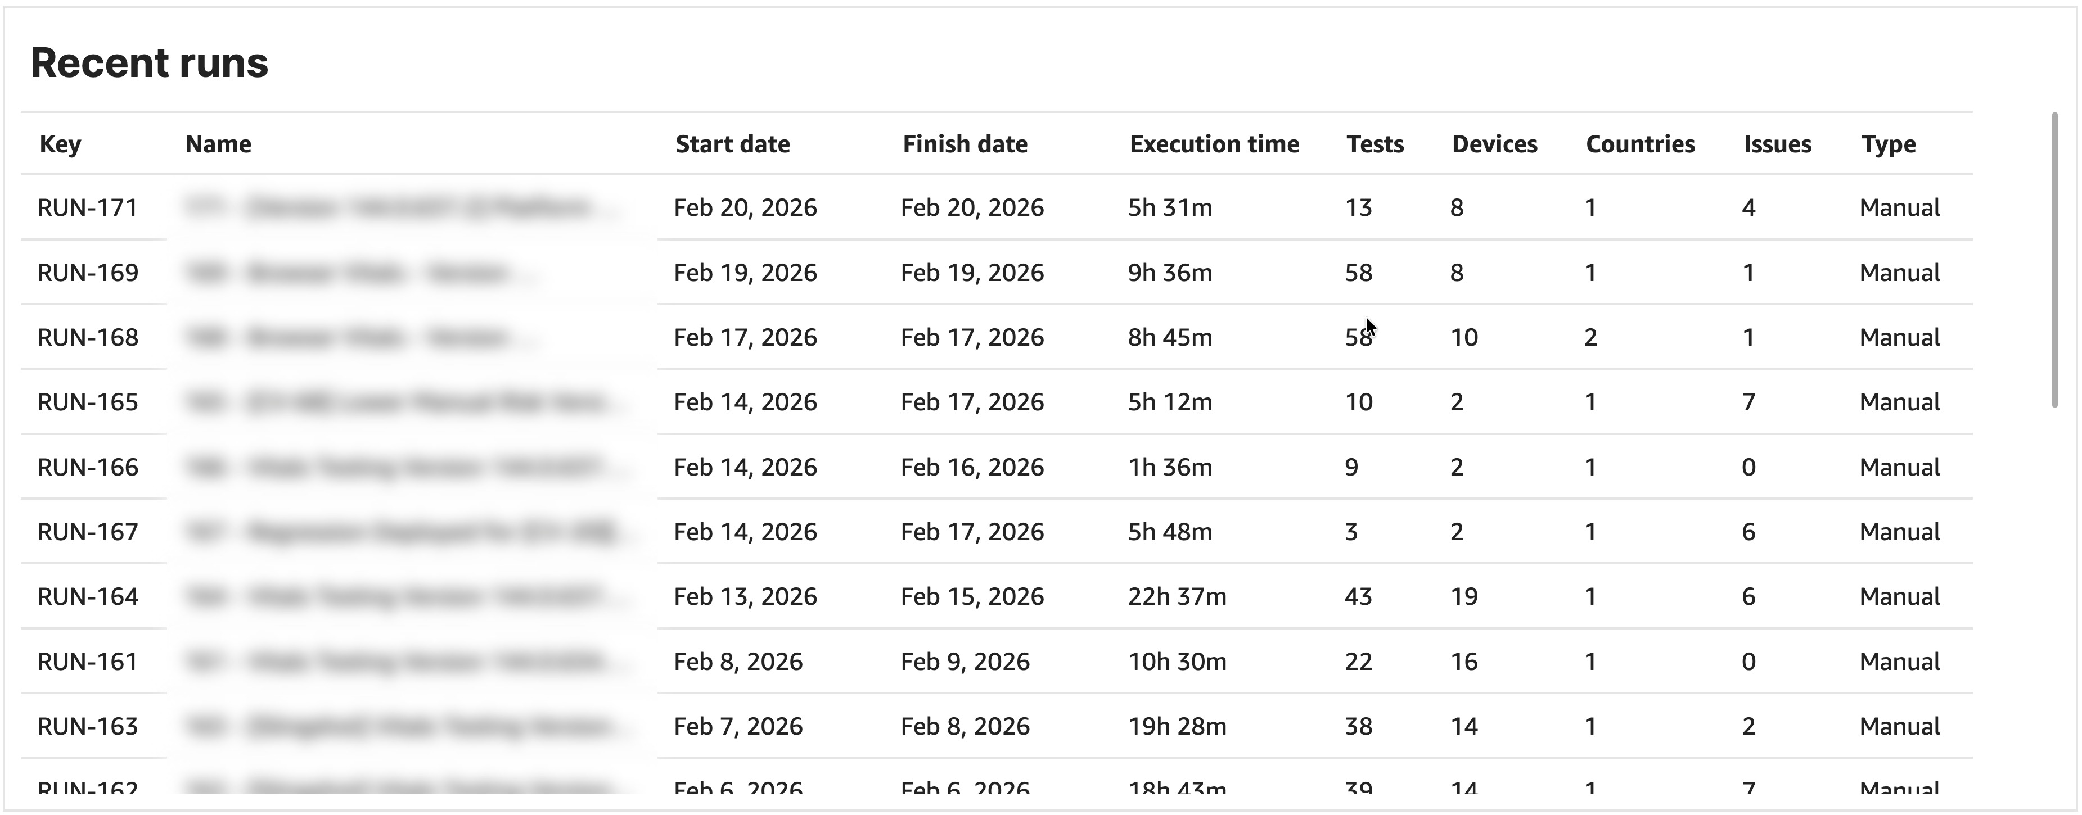Select the row for RUN-168
Image resolution: width=2082 pixels, height=815 pixels.
tap(87, 337)
